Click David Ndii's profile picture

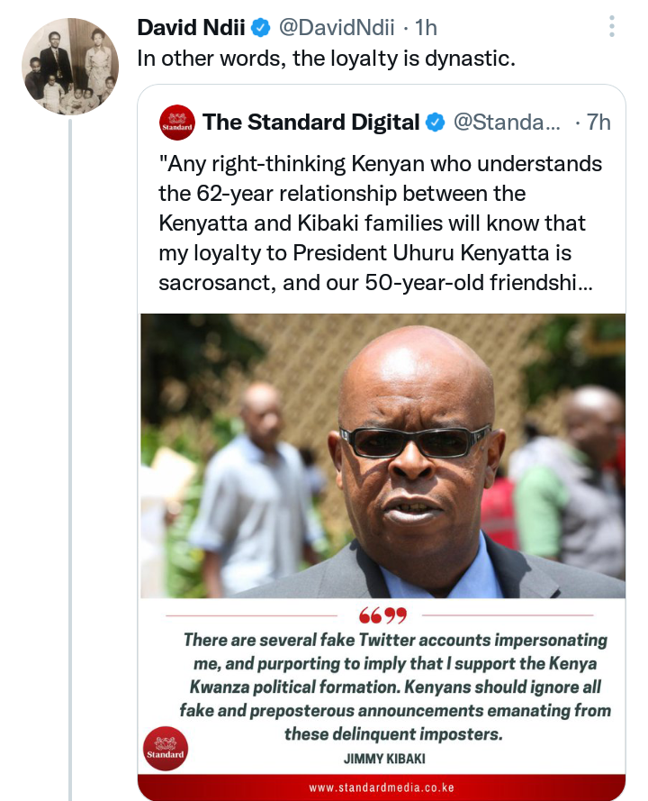[70, 67]
